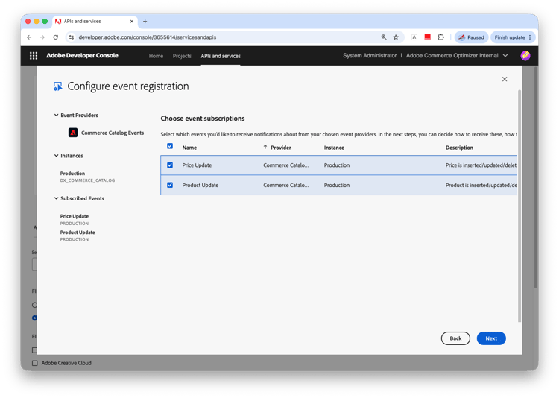
Task: Click the Adobe Developer Console logo
Action: [x=82, y=56]
